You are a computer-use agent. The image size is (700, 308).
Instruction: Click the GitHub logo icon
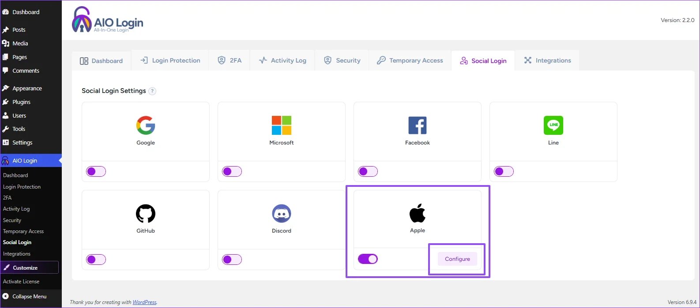pyautogui.click(x=146, y=214)
